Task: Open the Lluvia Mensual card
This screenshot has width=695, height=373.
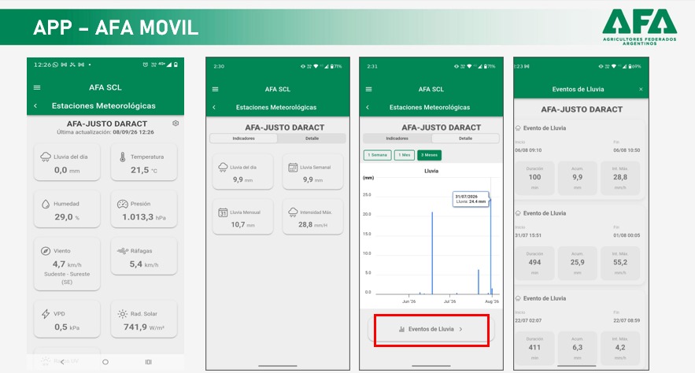Action: [243, 217]
